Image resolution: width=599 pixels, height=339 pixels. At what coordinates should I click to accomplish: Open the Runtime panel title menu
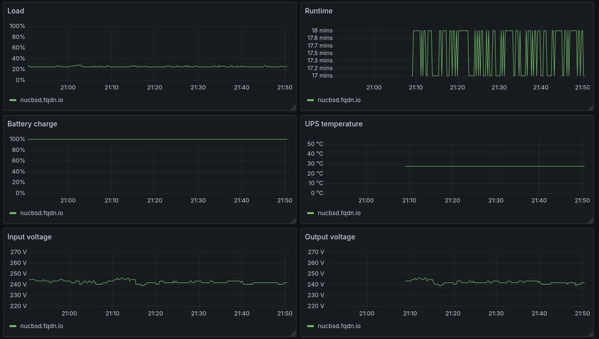point(318,11)
